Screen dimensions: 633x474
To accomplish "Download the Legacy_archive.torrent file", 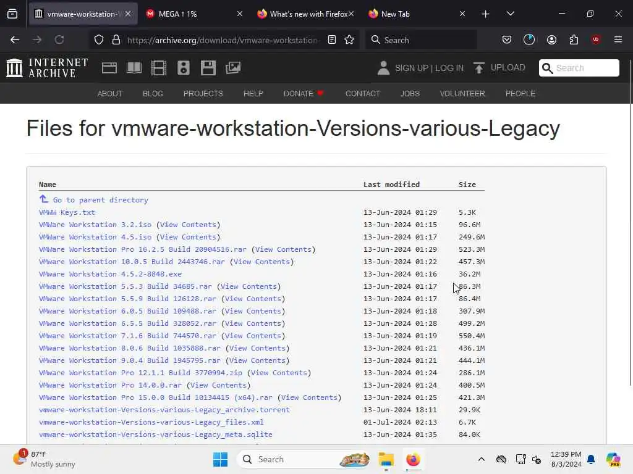I will [164, 410].
